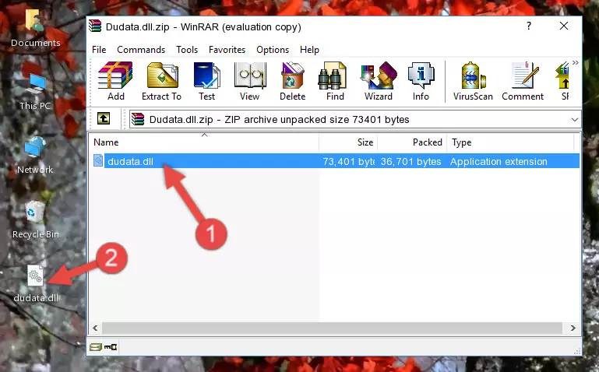
Task: Open the Help menu
Action: (309, 50)
